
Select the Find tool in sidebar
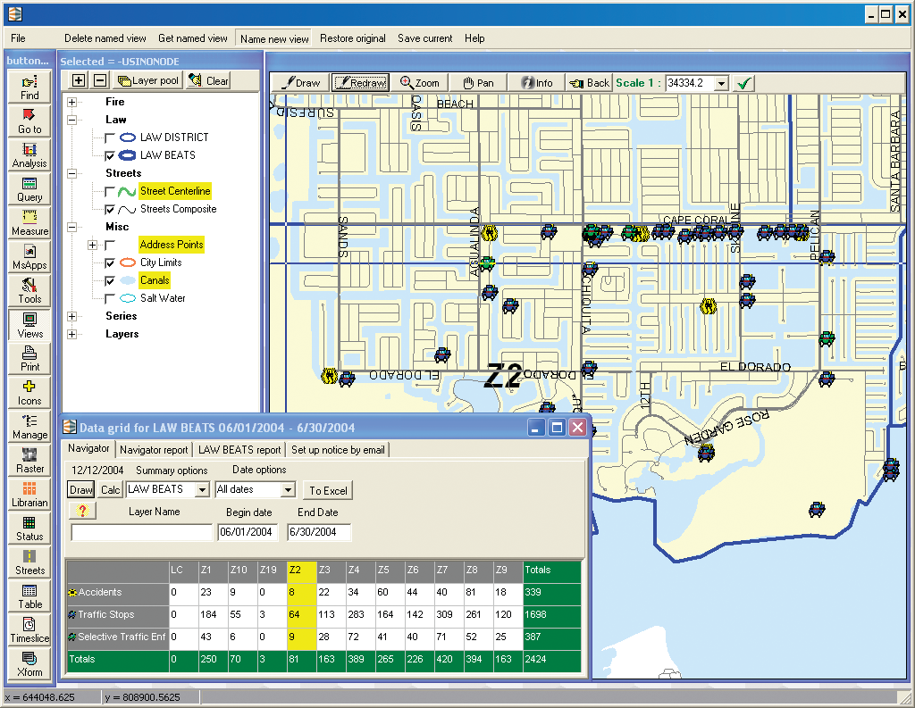pos(29,87)
